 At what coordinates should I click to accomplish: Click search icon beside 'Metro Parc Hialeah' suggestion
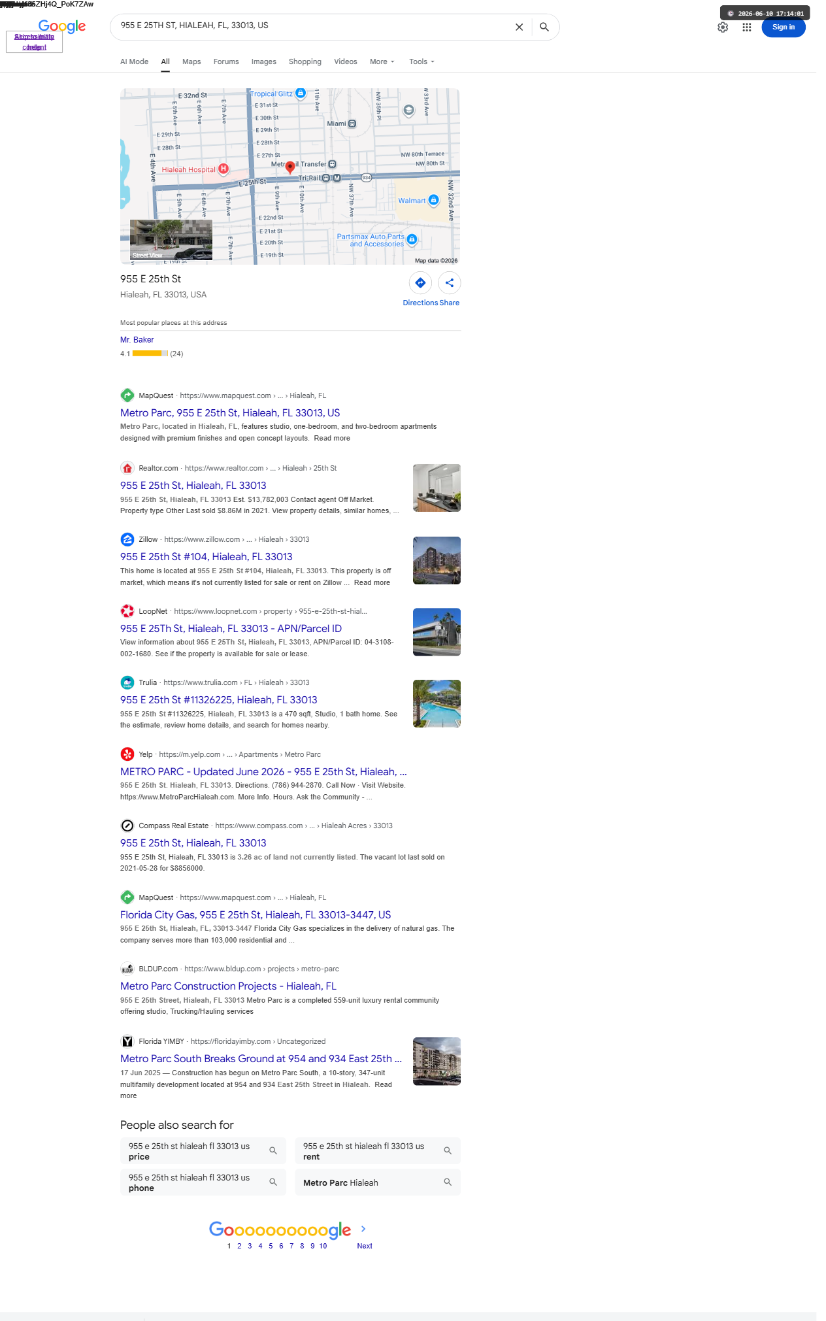tap(448, 1182)
